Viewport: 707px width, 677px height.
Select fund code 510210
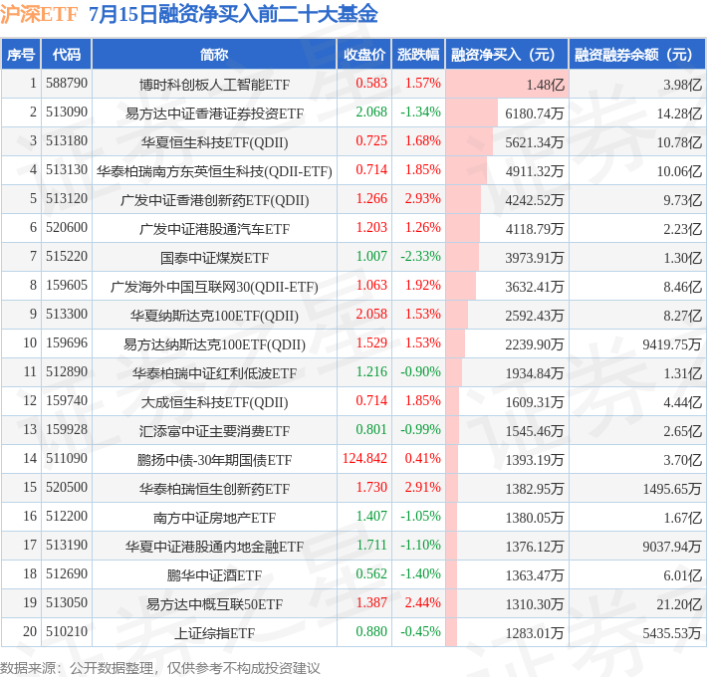(67, 631)
